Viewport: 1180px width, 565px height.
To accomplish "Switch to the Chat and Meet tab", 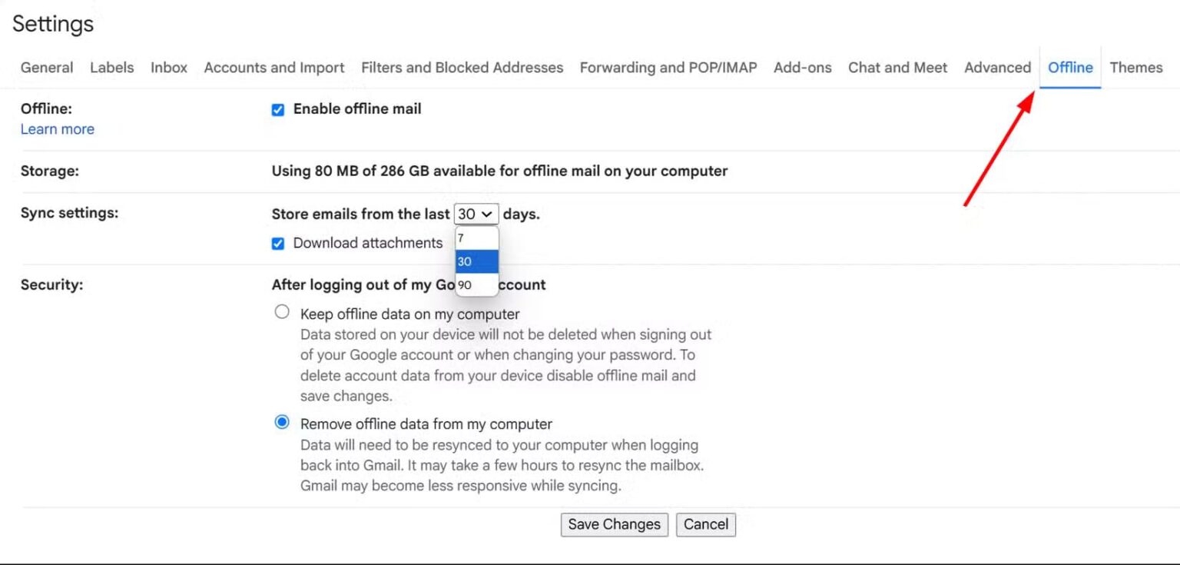I will pyautogui.click(x=897, y=68).
